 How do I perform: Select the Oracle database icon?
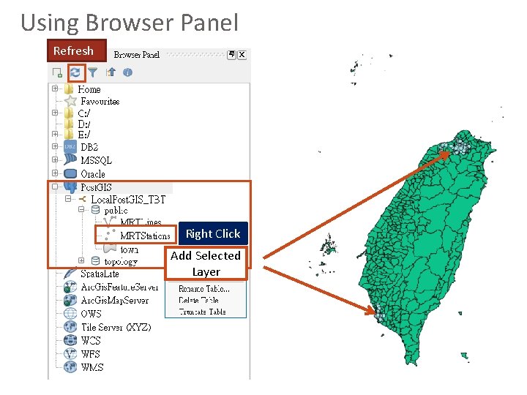[x=70, y=173]
